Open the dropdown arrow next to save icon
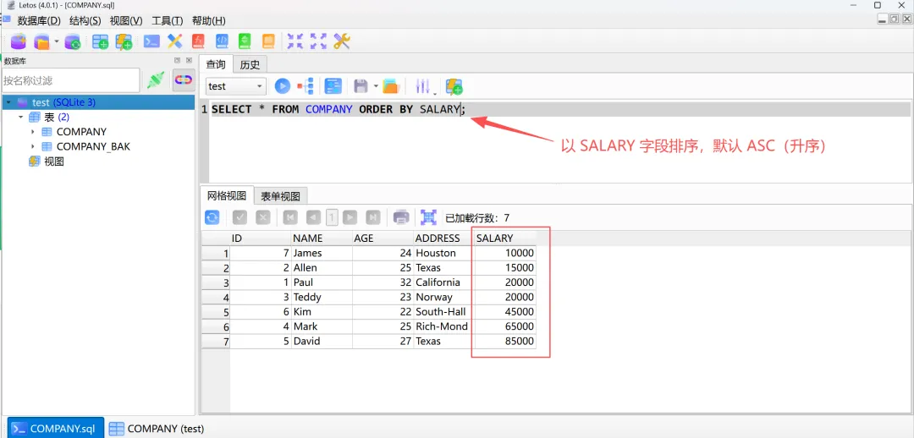The height and width of the screenshot is (438, 914). click(376, 86)
